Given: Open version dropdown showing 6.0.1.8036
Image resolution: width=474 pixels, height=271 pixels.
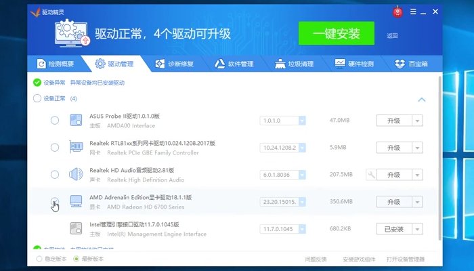Looking at the screenshot, I should pos(282,175).
